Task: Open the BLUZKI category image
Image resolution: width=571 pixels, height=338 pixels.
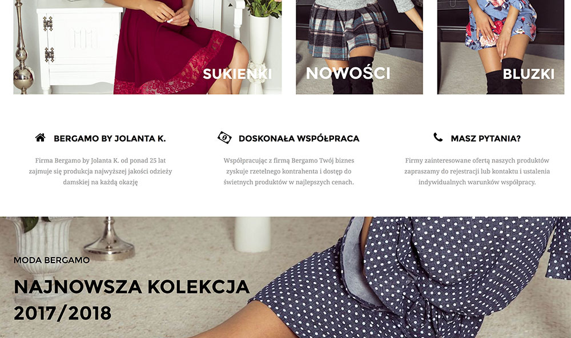Action: (x=501, y=47)
